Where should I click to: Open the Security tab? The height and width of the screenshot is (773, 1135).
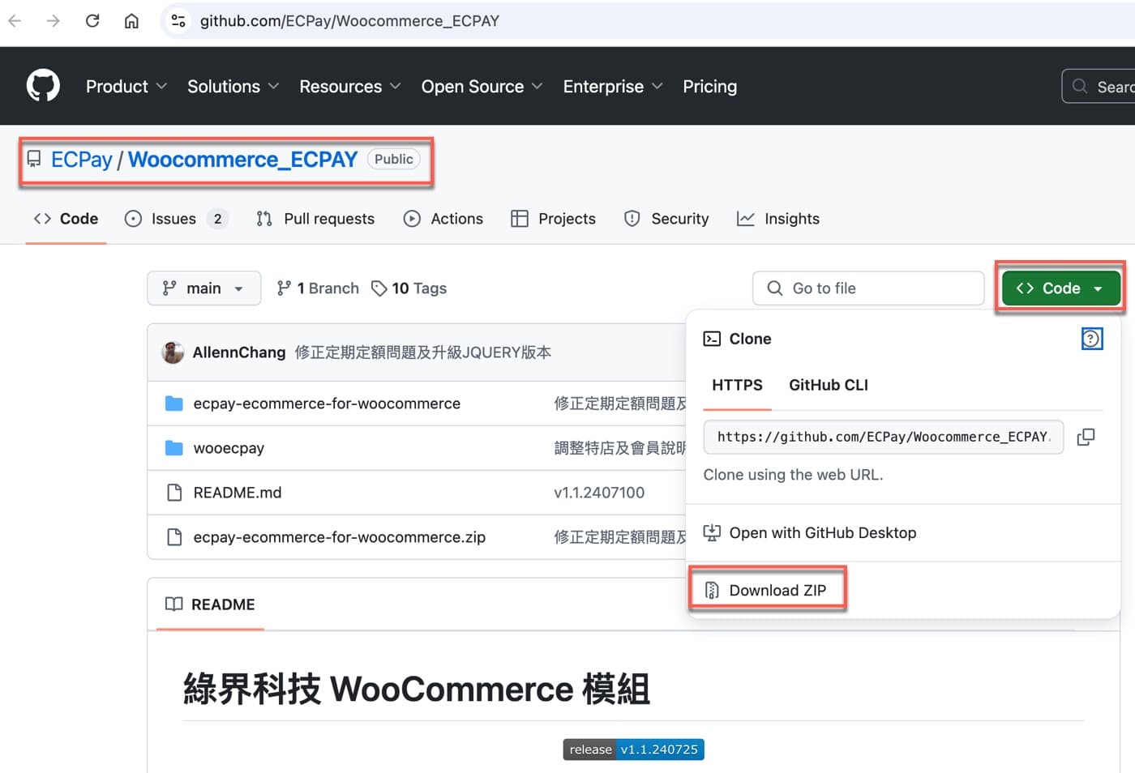pos(666,218)
